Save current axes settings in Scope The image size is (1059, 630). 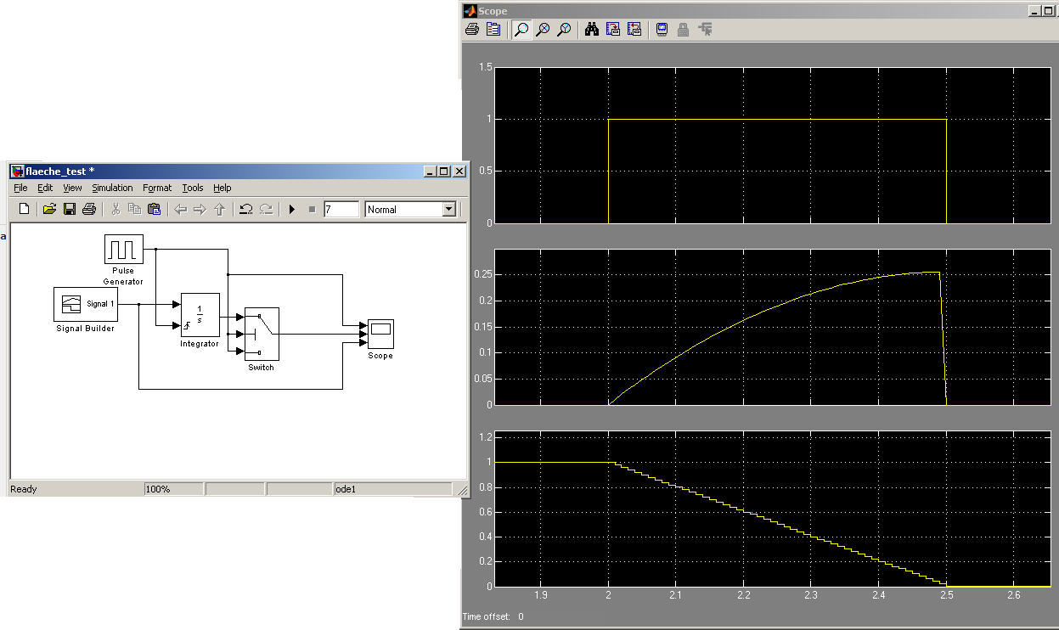tap(613, 30)
